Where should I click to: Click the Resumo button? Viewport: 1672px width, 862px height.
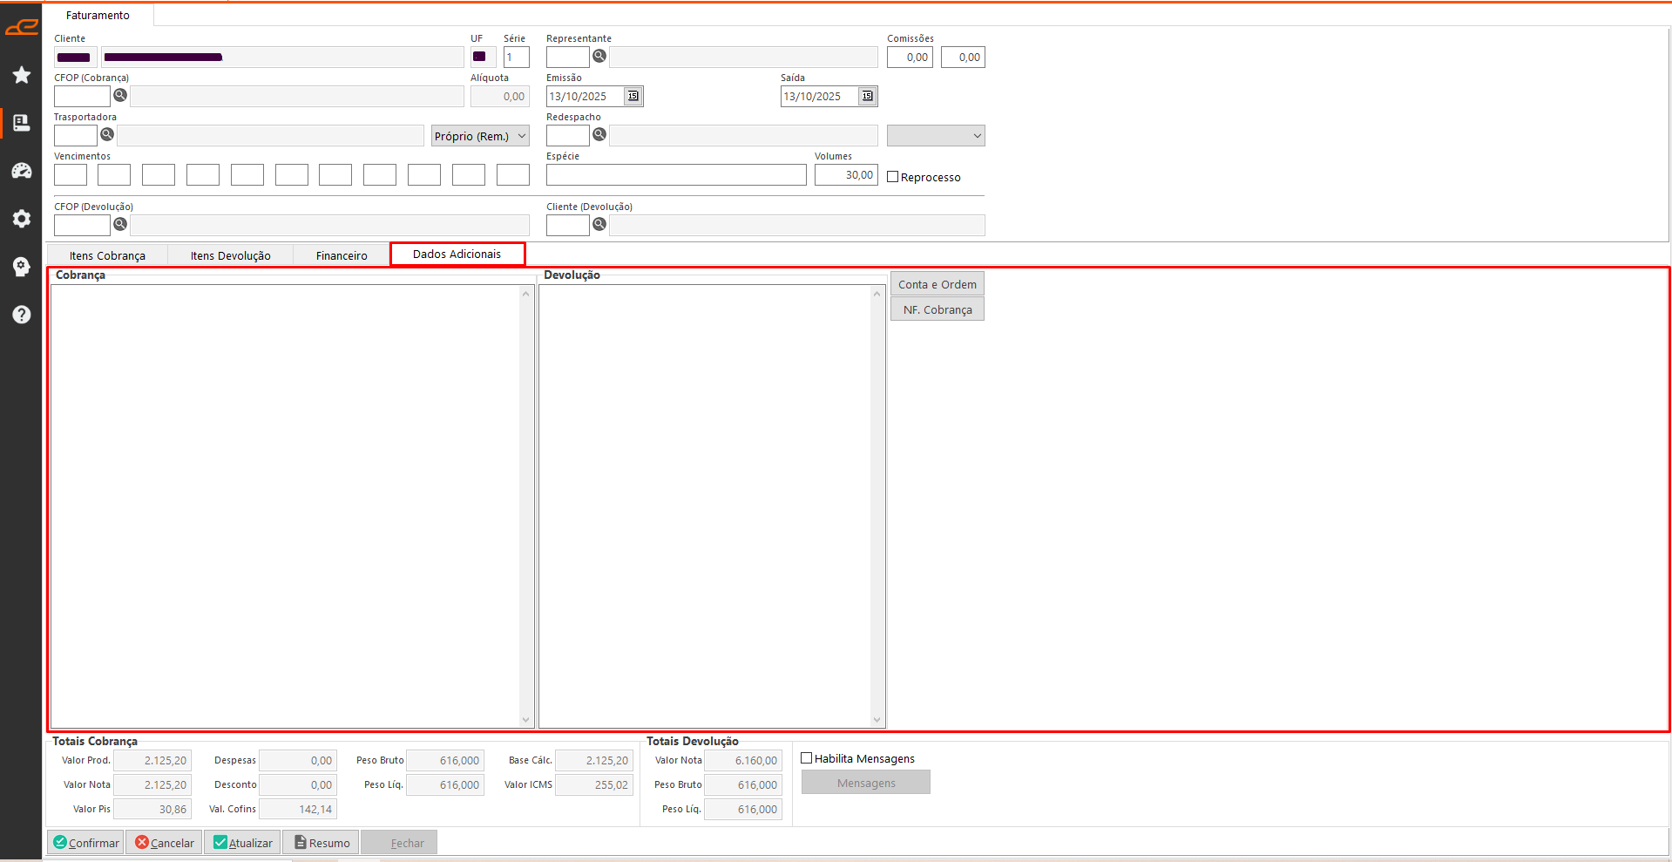pos(322,843)
